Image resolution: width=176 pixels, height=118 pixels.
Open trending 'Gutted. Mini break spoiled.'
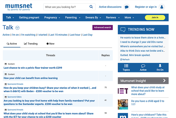tap(135, 55)
